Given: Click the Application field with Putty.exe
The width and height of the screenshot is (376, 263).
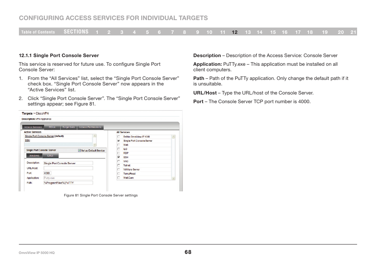Looking at the screenshot, I should point(68,178).
